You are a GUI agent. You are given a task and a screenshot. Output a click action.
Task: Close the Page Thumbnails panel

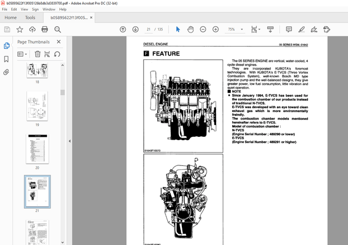tap(59, 41)
